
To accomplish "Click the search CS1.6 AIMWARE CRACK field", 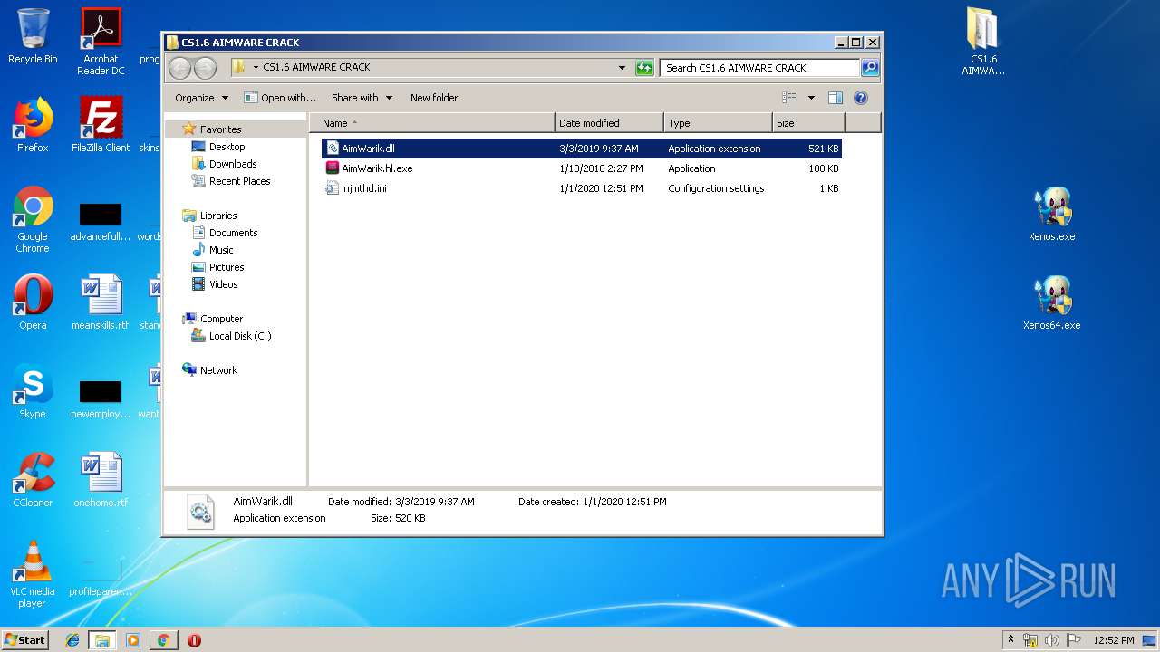I will coord(759,68).
